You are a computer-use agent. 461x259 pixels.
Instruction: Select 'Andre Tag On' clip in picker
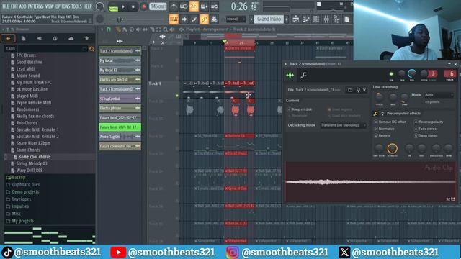pos(120,137)
